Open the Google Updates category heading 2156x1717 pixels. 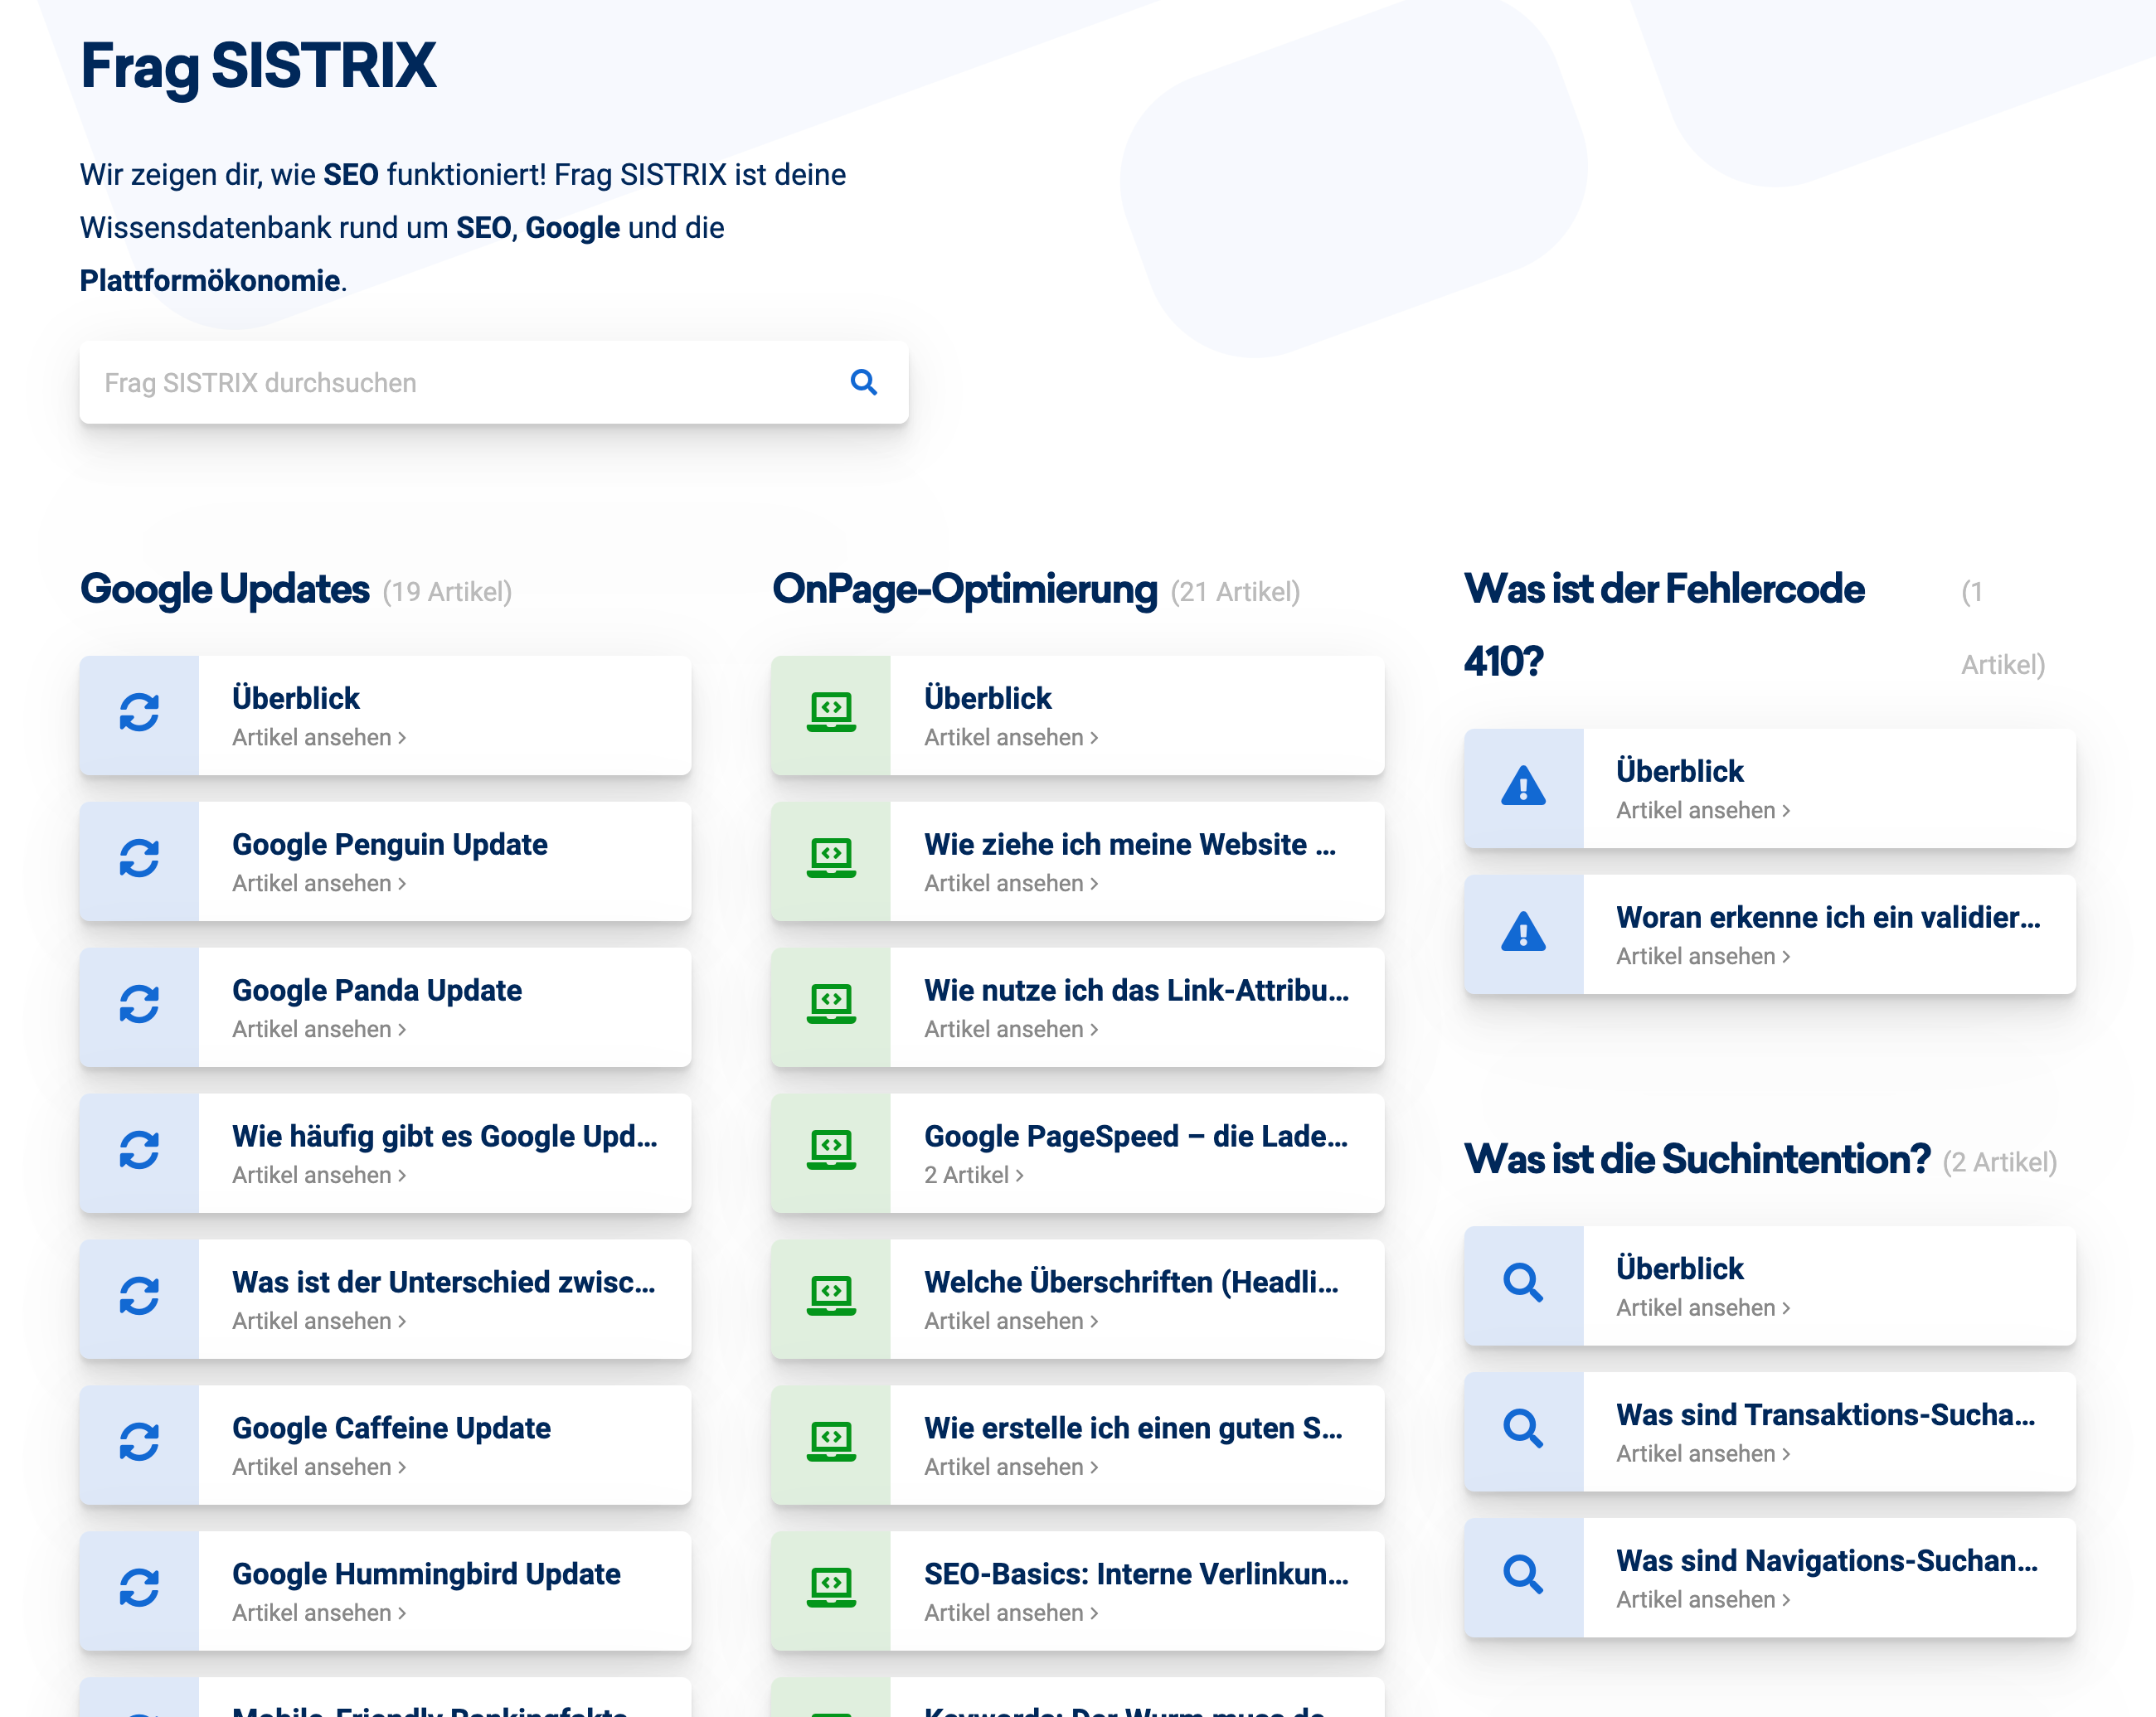point(225,590)
